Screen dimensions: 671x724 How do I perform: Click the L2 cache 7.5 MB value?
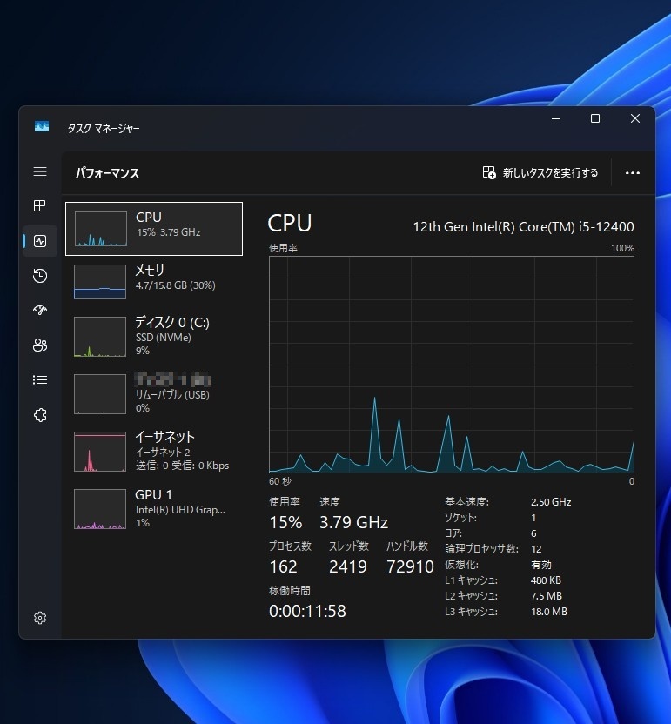tap(547, 595)
